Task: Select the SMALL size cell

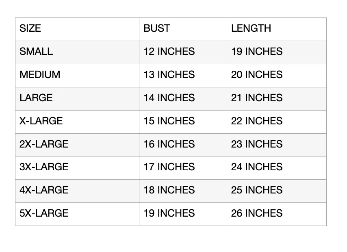Action: 77,52
